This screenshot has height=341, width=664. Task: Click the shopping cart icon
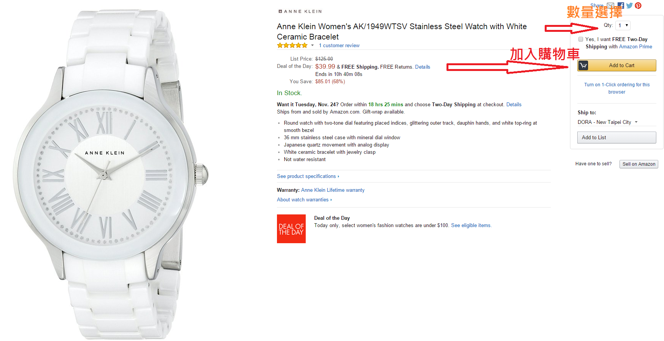[583, 66]
